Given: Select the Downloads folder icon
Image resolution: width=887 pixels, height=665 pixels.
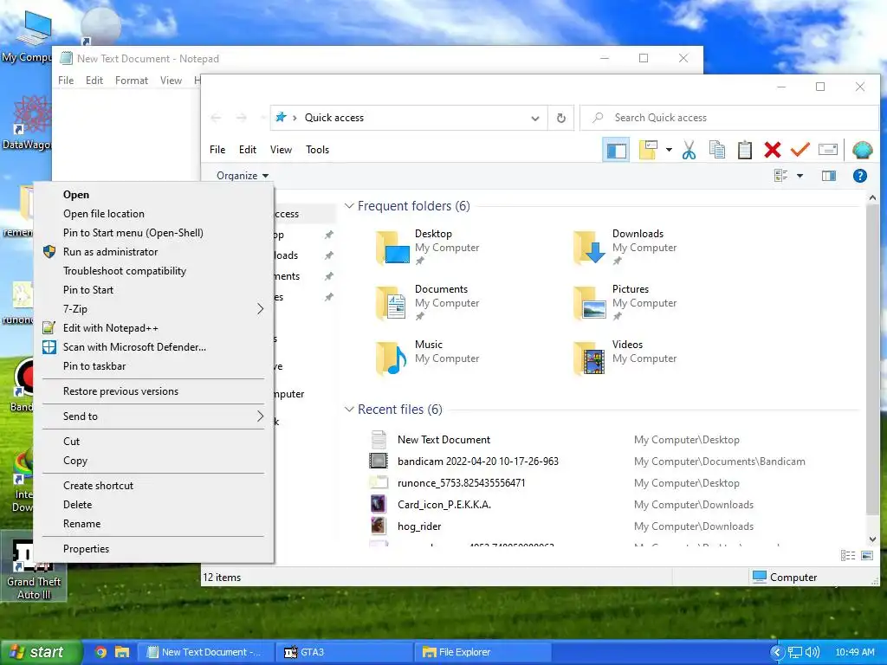Looking at the screenshot, I should [589, 248].
